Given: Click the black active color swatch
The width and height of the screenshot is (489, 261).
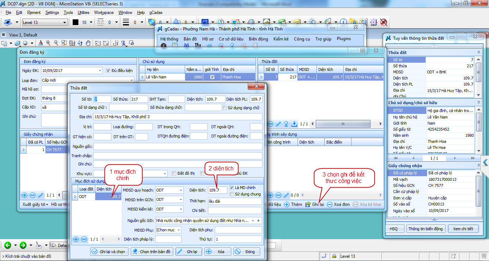Looking at the screenshot, I should coord(76,22).
